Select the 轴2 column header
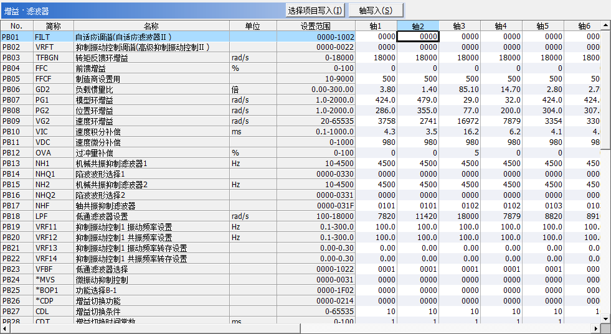Image resolution: width=611 pixels, height=334 pixels. [418, 26]
